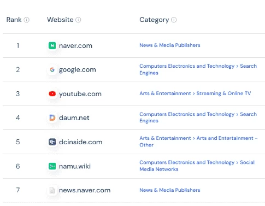The image size is (265, 206).
Task: Open Arts and Entertainment – Other category
Action: click(x=198, y=142)
